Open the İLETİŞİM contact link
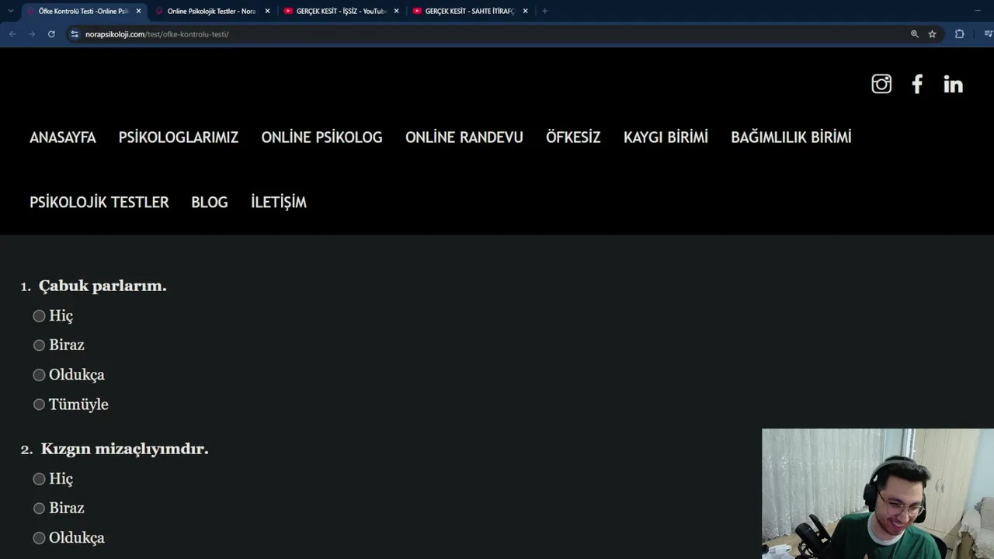This screenshot has width=994, height=559. coord(279,203)
